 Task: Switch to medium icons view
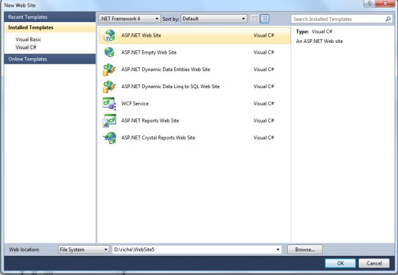pos(265,19)
